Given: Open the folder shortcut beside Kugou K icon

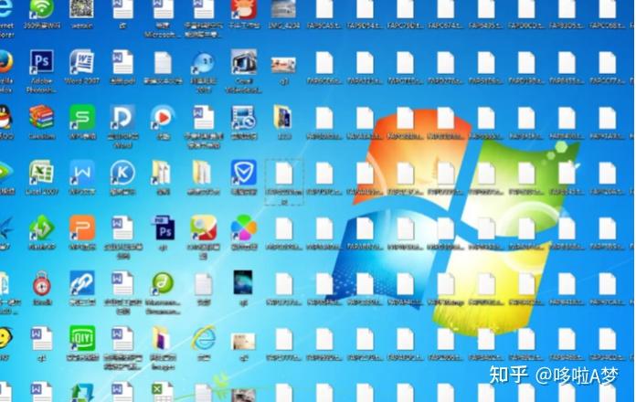Looking at the screenshot, I should coord(161,173).
